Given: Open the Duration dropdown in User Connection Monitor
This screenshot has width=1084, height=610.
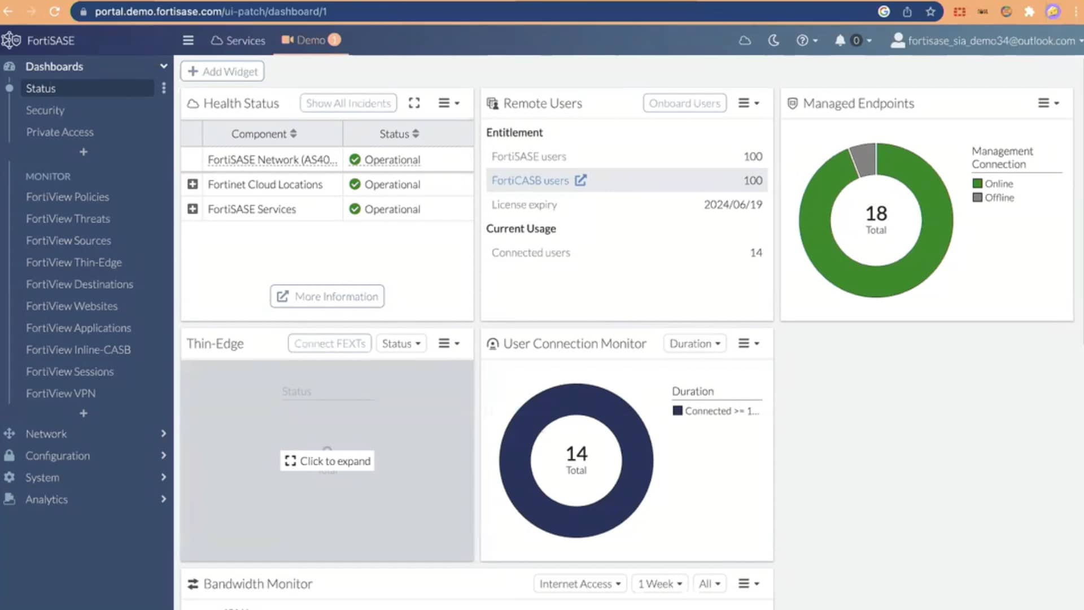Looking at the screenshot, I should (x=694, y=343).
